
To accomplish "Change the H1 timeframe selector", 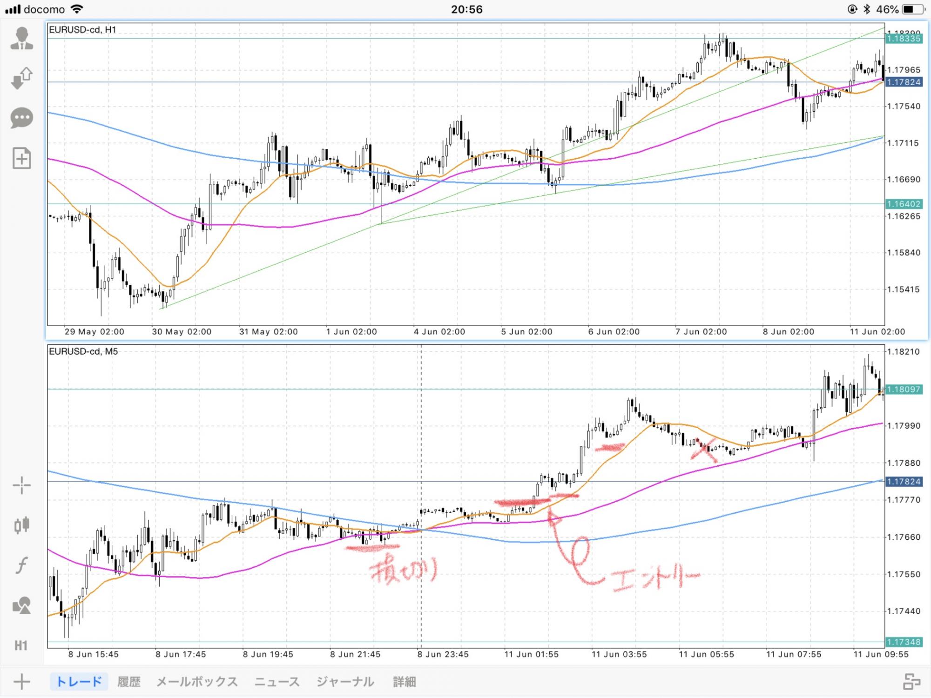I will point(21,645).
